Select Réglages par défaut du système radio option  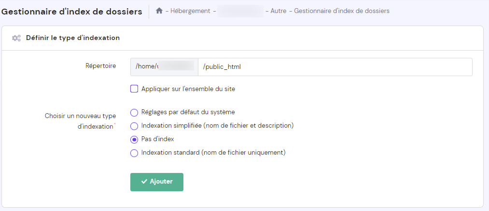(134, 112)
